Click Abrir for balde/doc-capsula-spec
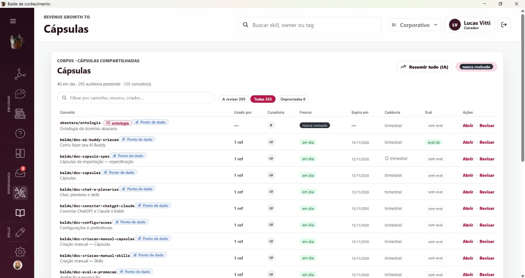525x278 pixels. tap(468, 159)
